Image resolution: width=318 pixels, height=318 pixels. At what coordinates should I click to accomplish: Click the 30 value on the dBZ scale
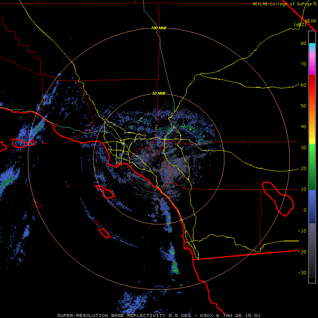click(304, 148)
